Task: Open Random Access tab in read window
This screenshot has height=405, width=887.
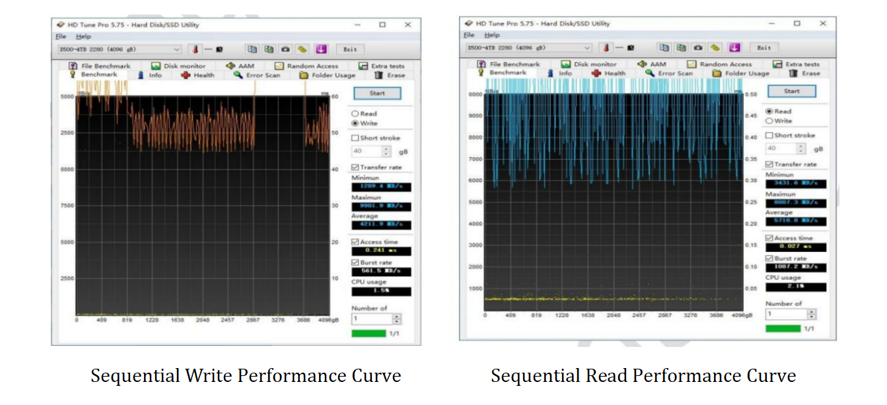Action: (719, 64)
